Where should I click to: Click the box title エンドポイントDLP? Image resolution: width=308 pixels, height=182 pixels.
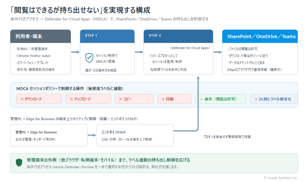point(113,132)
